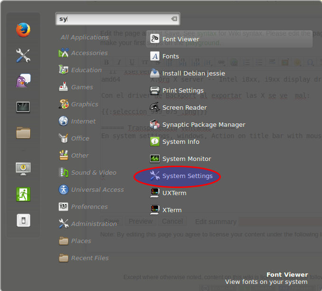This screenshot has height=291, width=322.
Task: Click the search input box
Action: (114, 19)
